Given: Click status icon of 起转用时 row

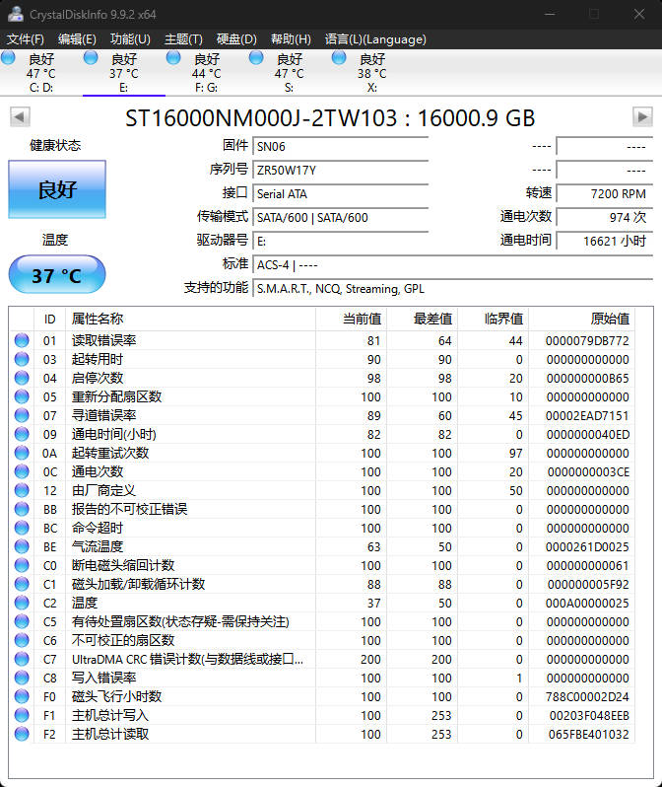Looking at the screenshot, I should click(22, 359).
